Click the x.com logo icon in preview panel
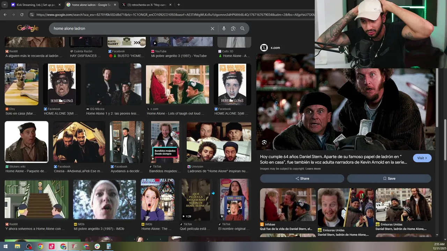This screenshot has height=251, width=447. [x=264, y=48]
